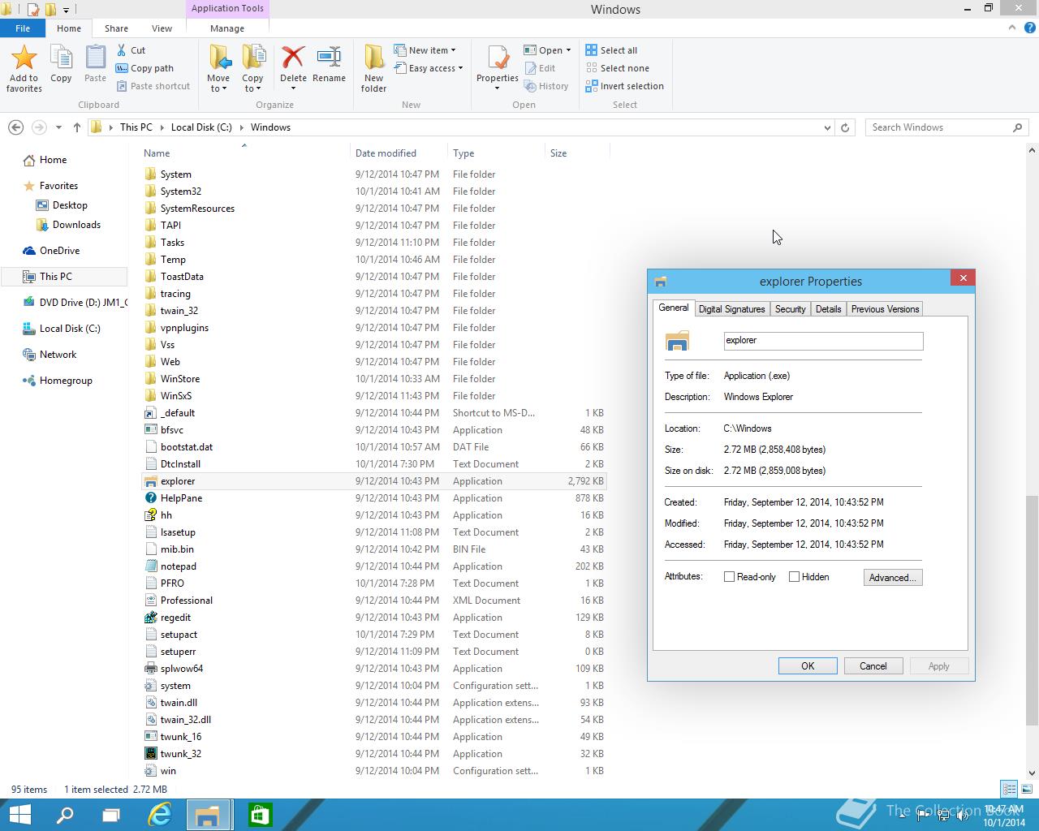
Task: Sort by the Date modified column header
Action: pos(398,153)
